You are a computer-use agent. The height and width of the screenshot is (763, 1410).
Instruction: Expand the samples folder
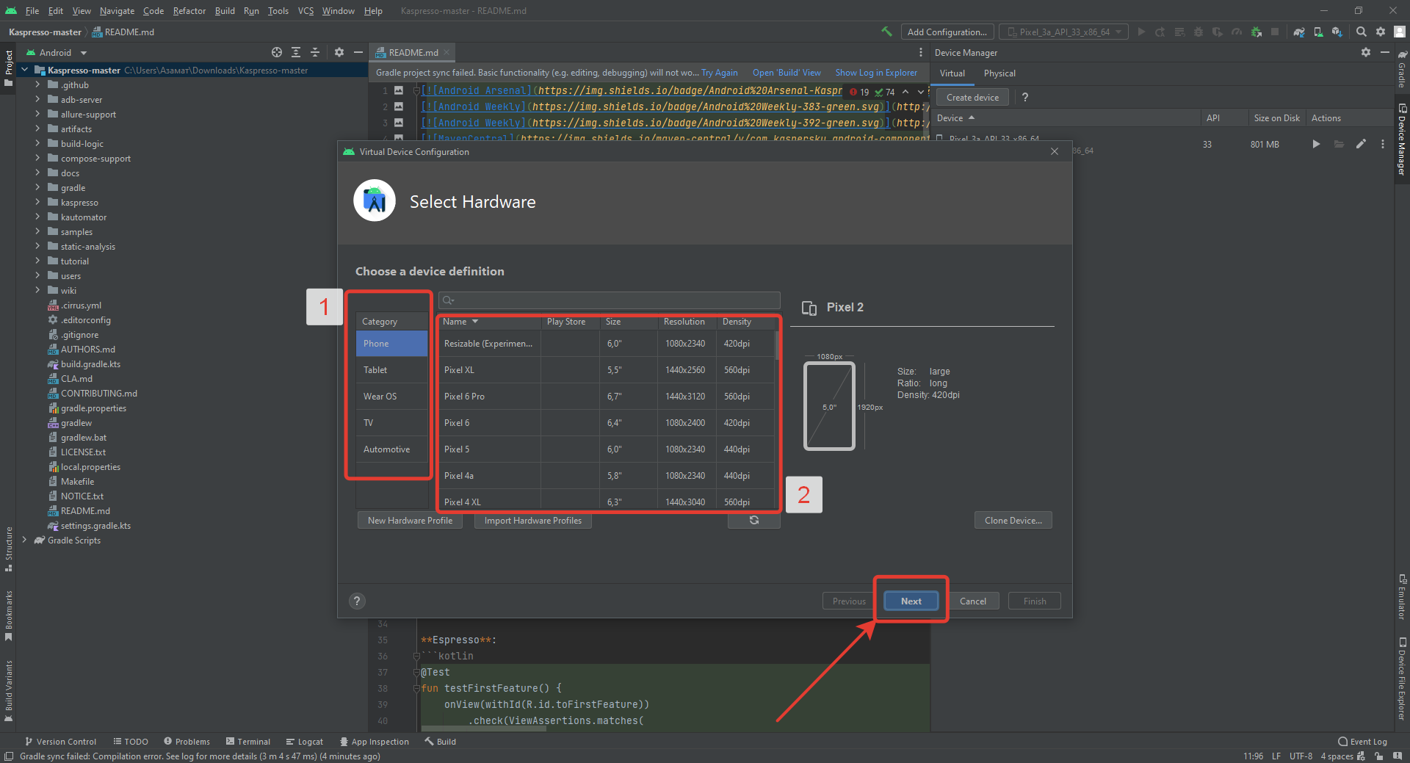point(37,231)
